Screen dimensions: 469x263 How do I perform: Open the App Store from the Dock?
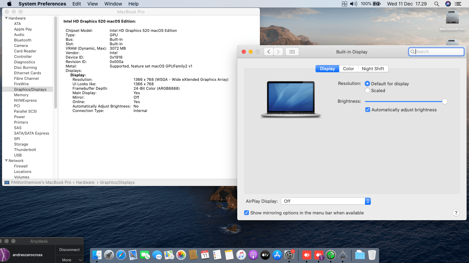pos(277,255)
